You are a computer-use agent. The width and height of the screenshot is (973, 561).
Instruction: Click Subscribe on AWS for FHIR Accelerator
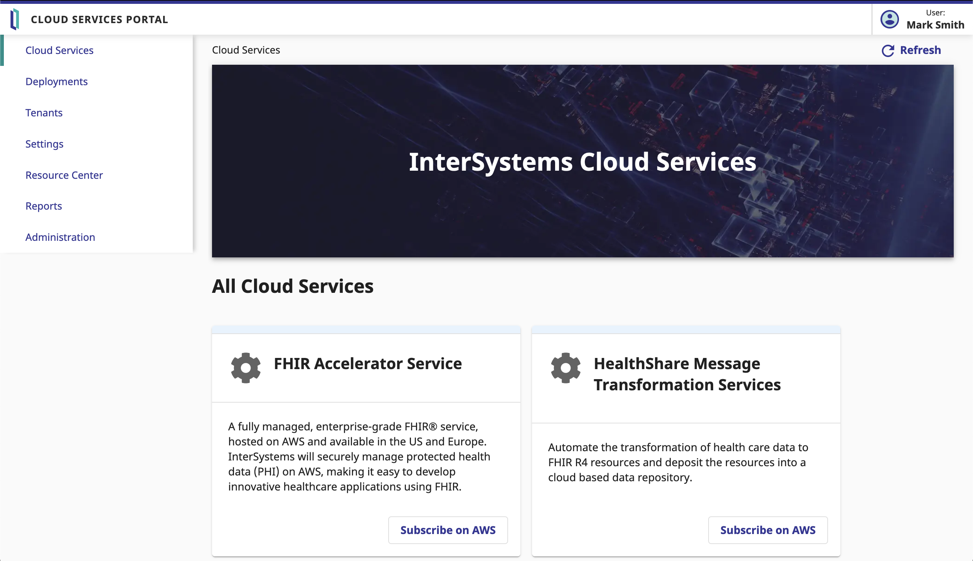pos(448,530)
